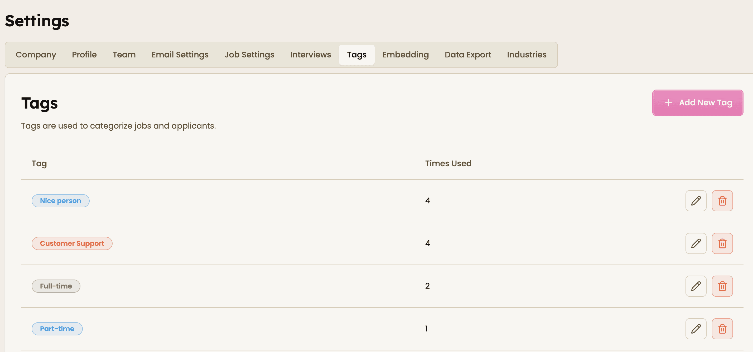Image resolution: width=753 pixels, height=352 pixels.
Task: Select the Job Settings tab
Action: pyautogui.click(x=249, y=55)
